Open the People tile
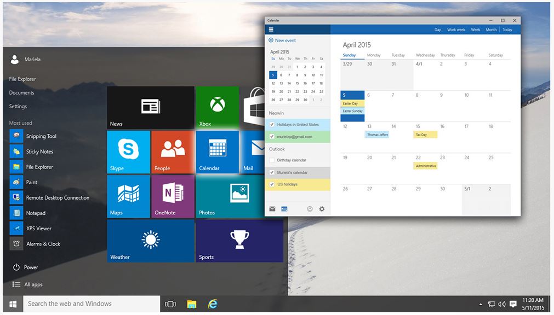This screenshot has height=315, width=554. click(173, 152)
